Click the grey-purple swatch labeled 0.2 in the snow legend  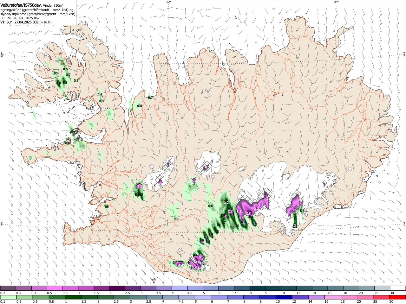(x=8, y=288)
